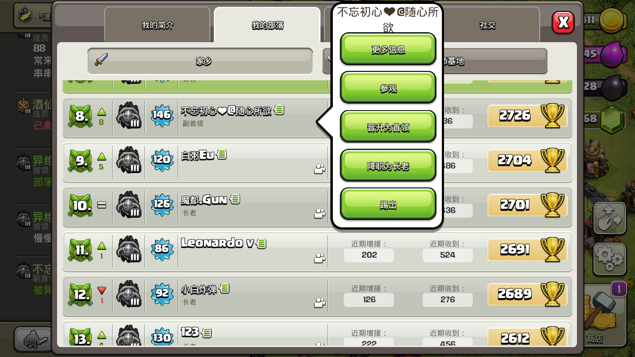Select the 我的部落 tab

267,25
